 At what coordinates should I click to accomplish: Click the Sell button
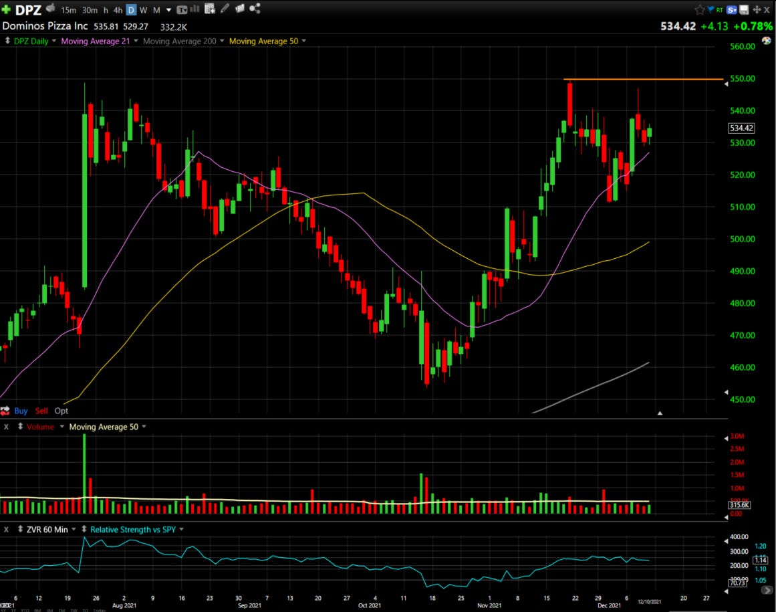point(41,411)
